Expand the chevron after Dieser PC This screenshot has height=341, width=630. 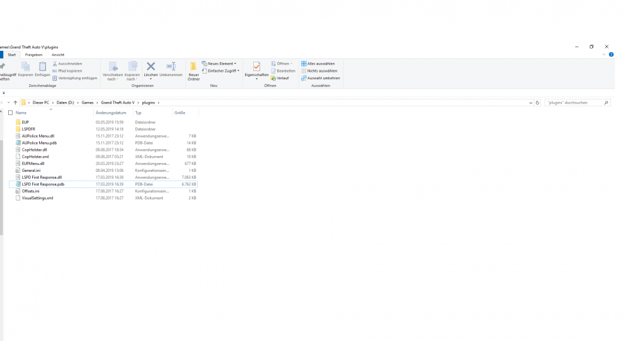pos(53,103)
